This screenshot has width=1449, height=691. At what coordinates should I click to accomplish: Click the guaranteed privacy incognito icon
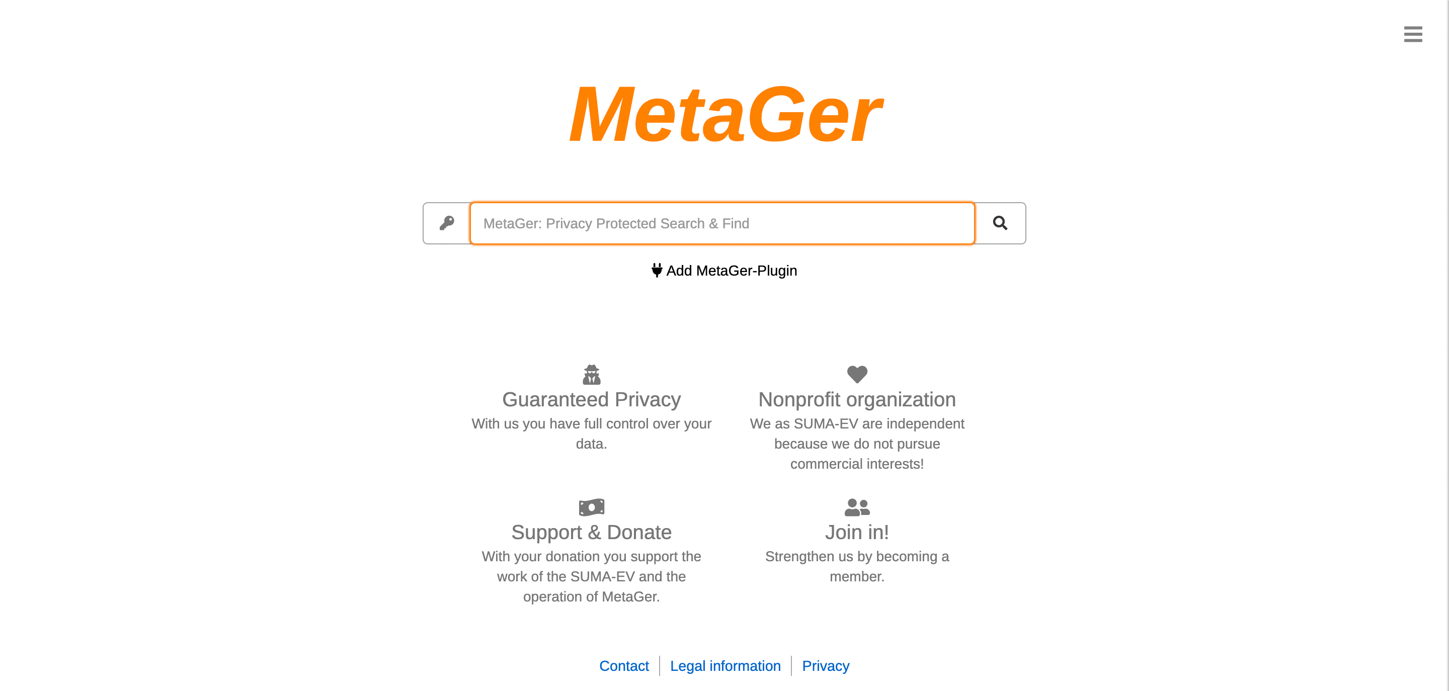pyautogui.click(x=592, y=374)
